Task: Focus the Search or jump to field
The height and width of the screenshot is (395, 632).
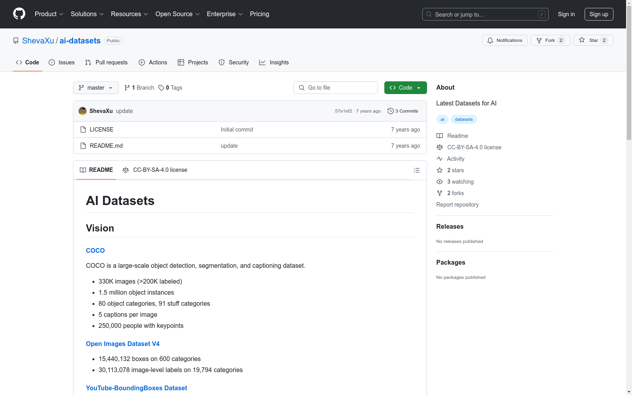Action: click(485, 14)
